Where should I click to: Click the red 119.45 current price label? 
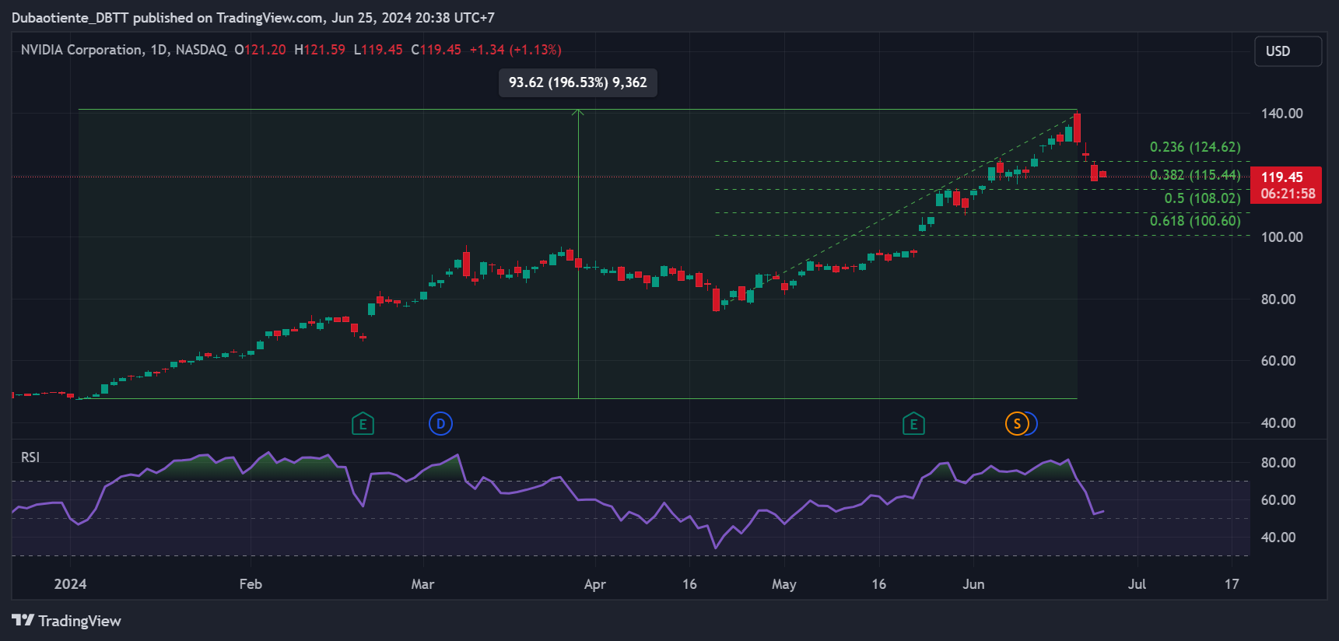click(1288, 185)
